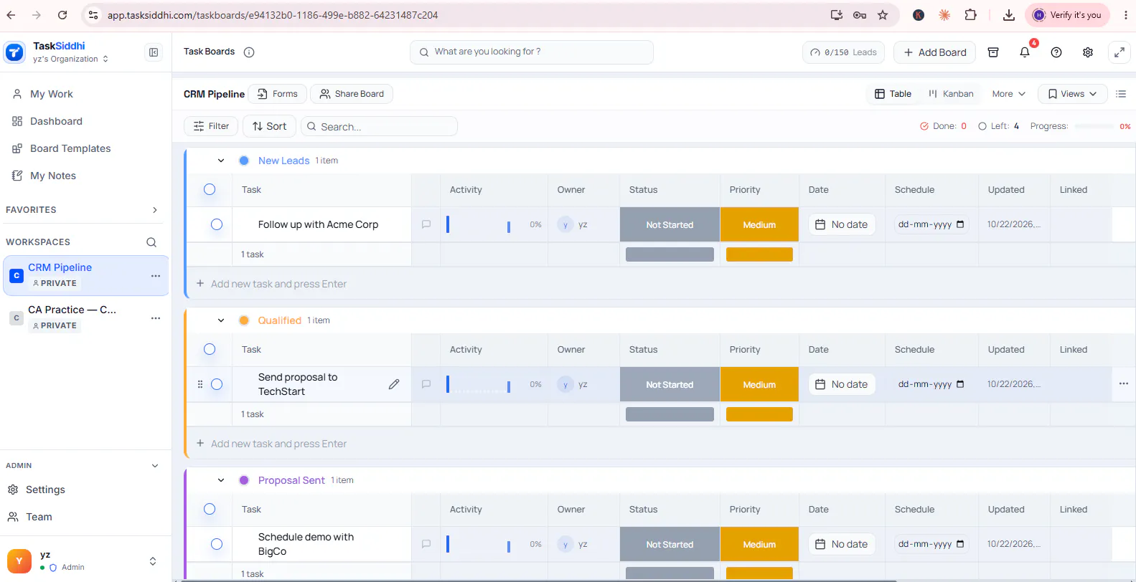Open the Views dropdown
1136x582 pixels.
(1072, 94)
